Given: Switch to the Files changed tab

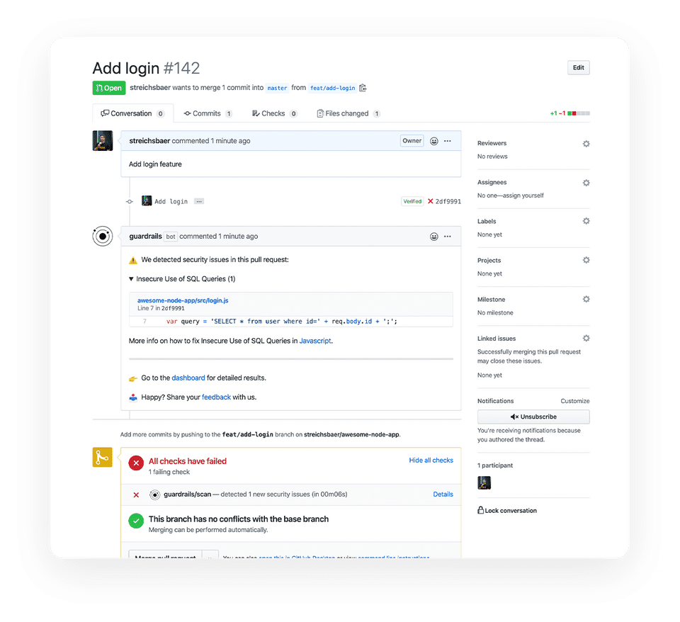Looking at the screenshot, I should click(348, 113).
